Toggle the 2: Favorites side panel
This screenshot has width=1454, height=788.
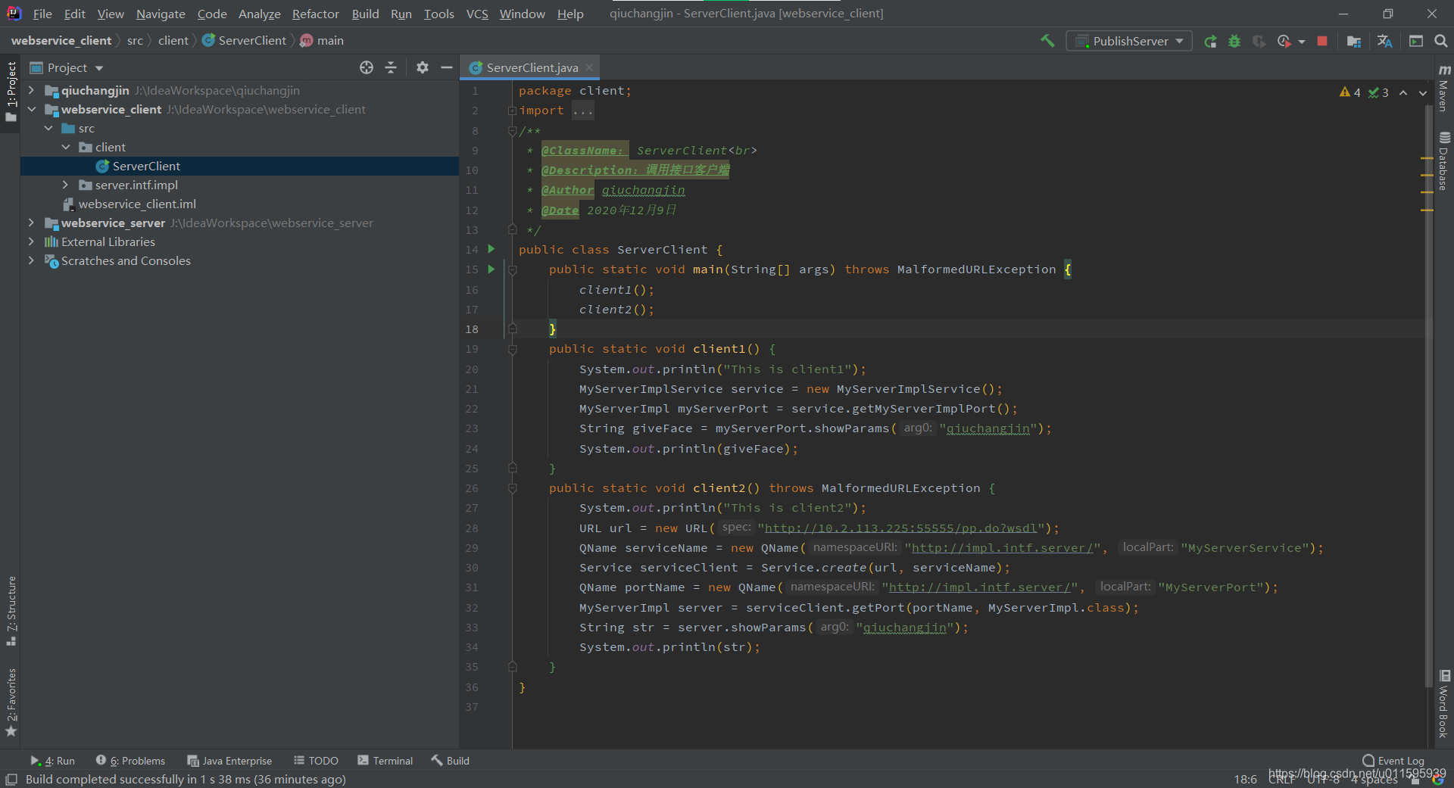coord(11,702)
